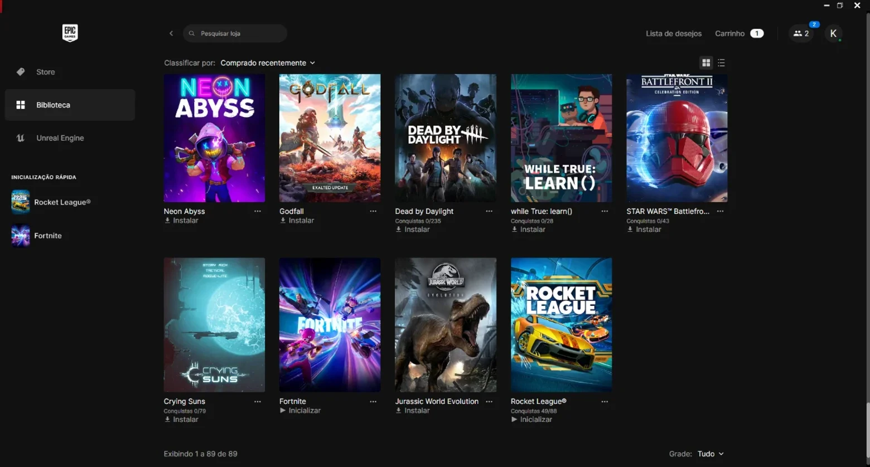Install Dead by Daylight
This screenshot has height=467, width=870.
413,230
